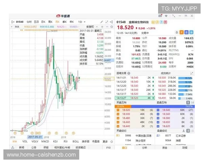
Task: Open the 1分 minute interval dropdown
Action: (82, 22)
